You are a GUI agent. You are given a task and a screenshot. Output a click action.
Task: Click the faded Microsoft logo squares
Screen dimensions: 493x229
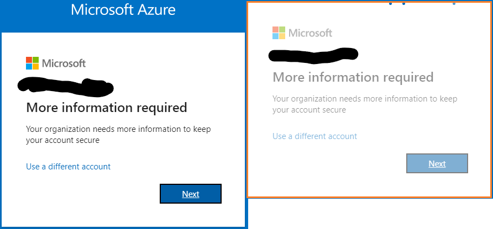279,33
